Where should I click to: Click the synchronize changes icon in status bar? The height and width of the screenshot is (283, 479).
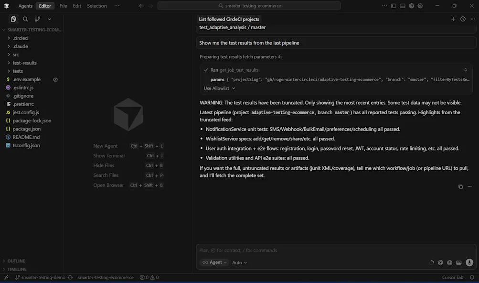point(70,277)
